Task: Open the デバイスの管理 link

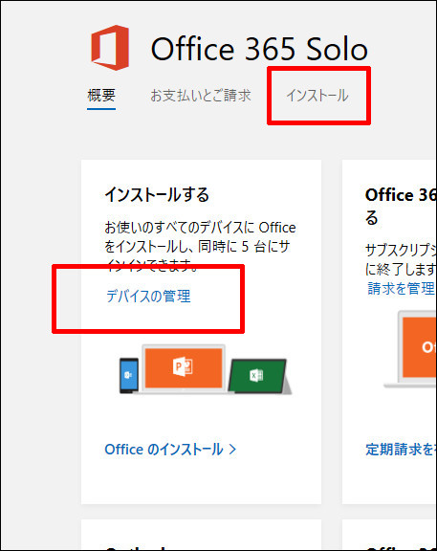Action: point(148,296)
